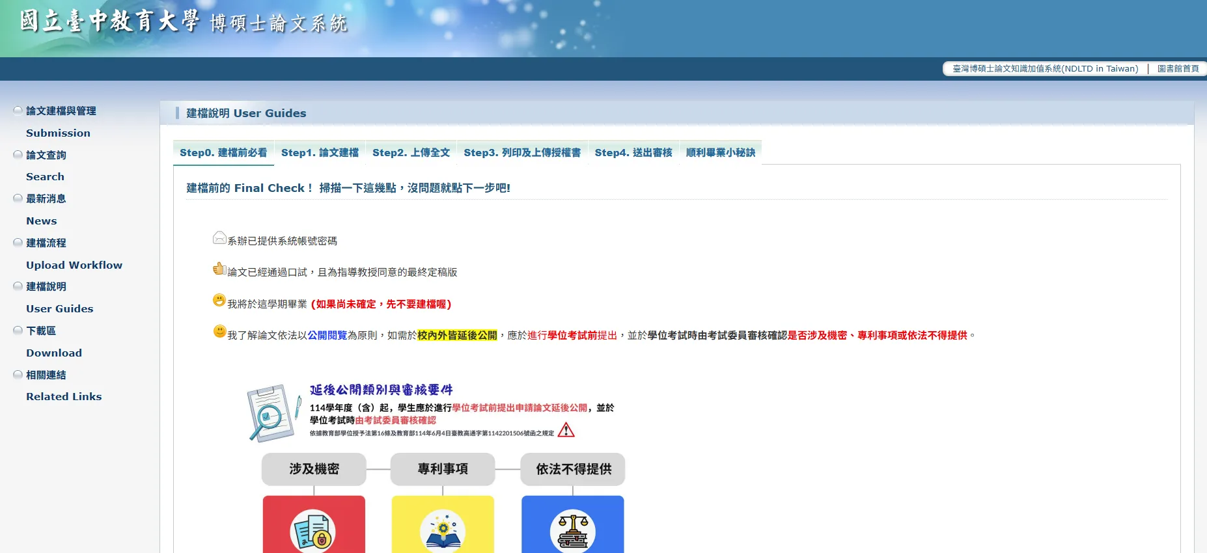Open the 順利畢業小秘訣 tab
Viewport: 1207px width, 553px height.
720,153
